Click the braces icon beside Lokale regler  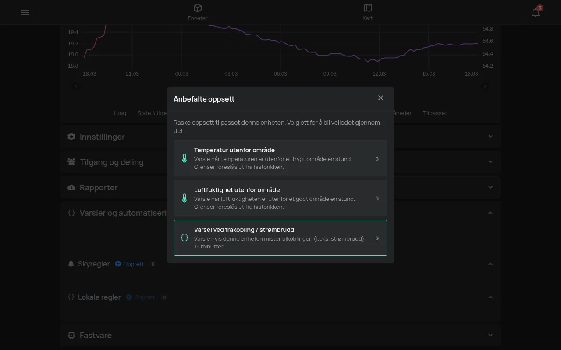pos(71,297)
